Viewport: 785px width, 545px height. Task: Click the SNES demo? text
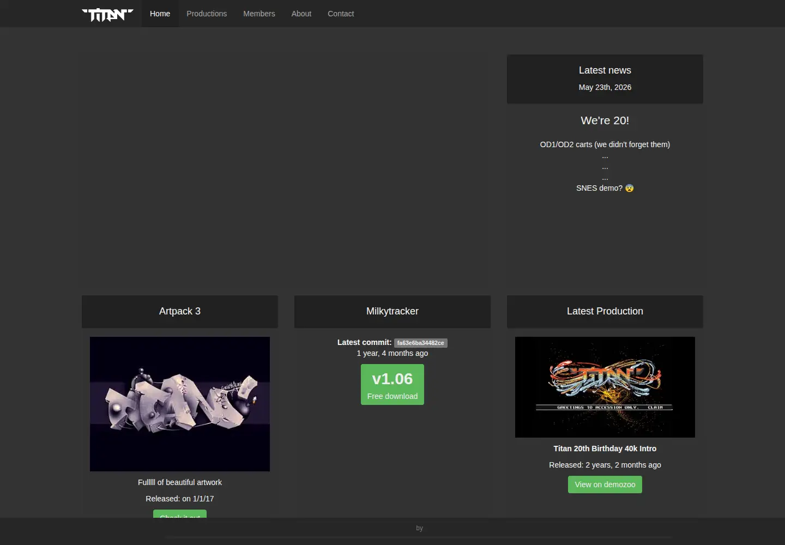click(599, 188)
